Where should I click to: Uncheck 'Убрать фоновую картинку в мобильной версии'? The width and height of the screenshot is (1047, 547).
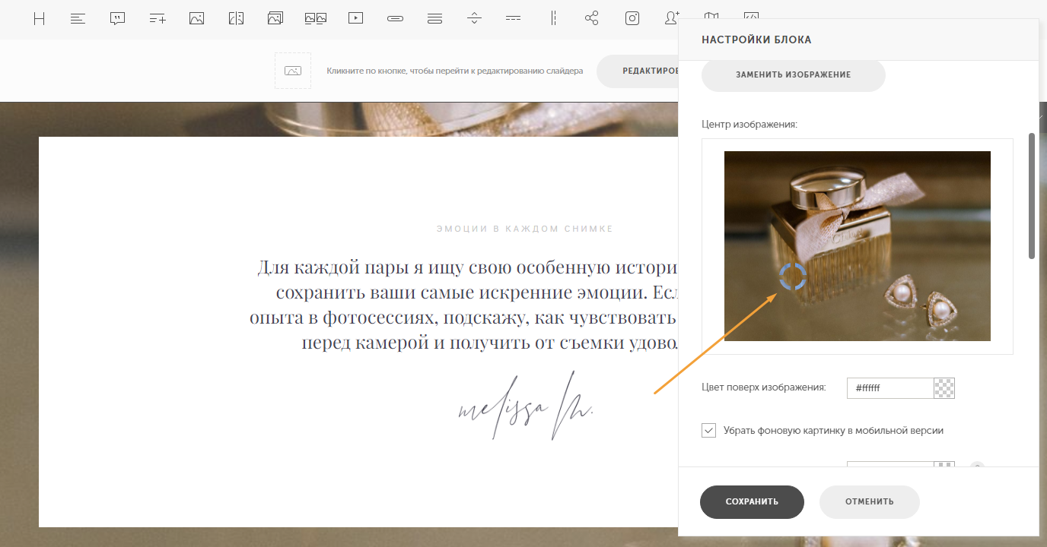[x=709, y=430]
